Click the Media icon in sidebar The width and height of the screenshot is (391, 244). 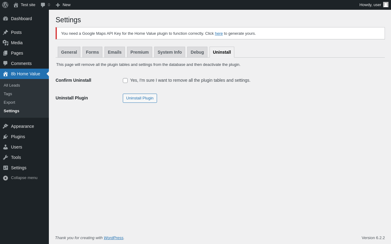coord(5,43)
